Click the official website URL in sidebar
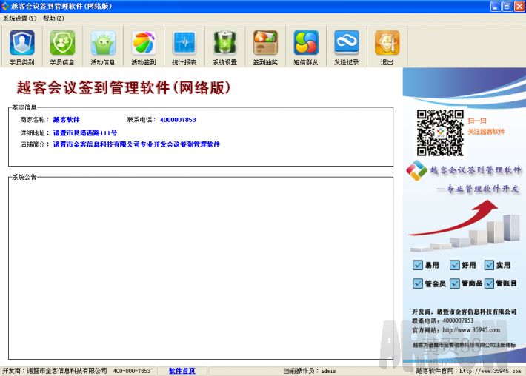Screen dimensions: 526x376 click(471, 330)
